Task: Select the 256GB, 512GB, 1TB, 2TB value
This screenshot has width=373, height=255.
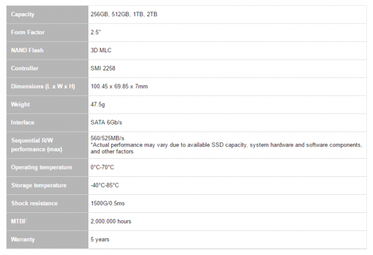Action: 124,14
